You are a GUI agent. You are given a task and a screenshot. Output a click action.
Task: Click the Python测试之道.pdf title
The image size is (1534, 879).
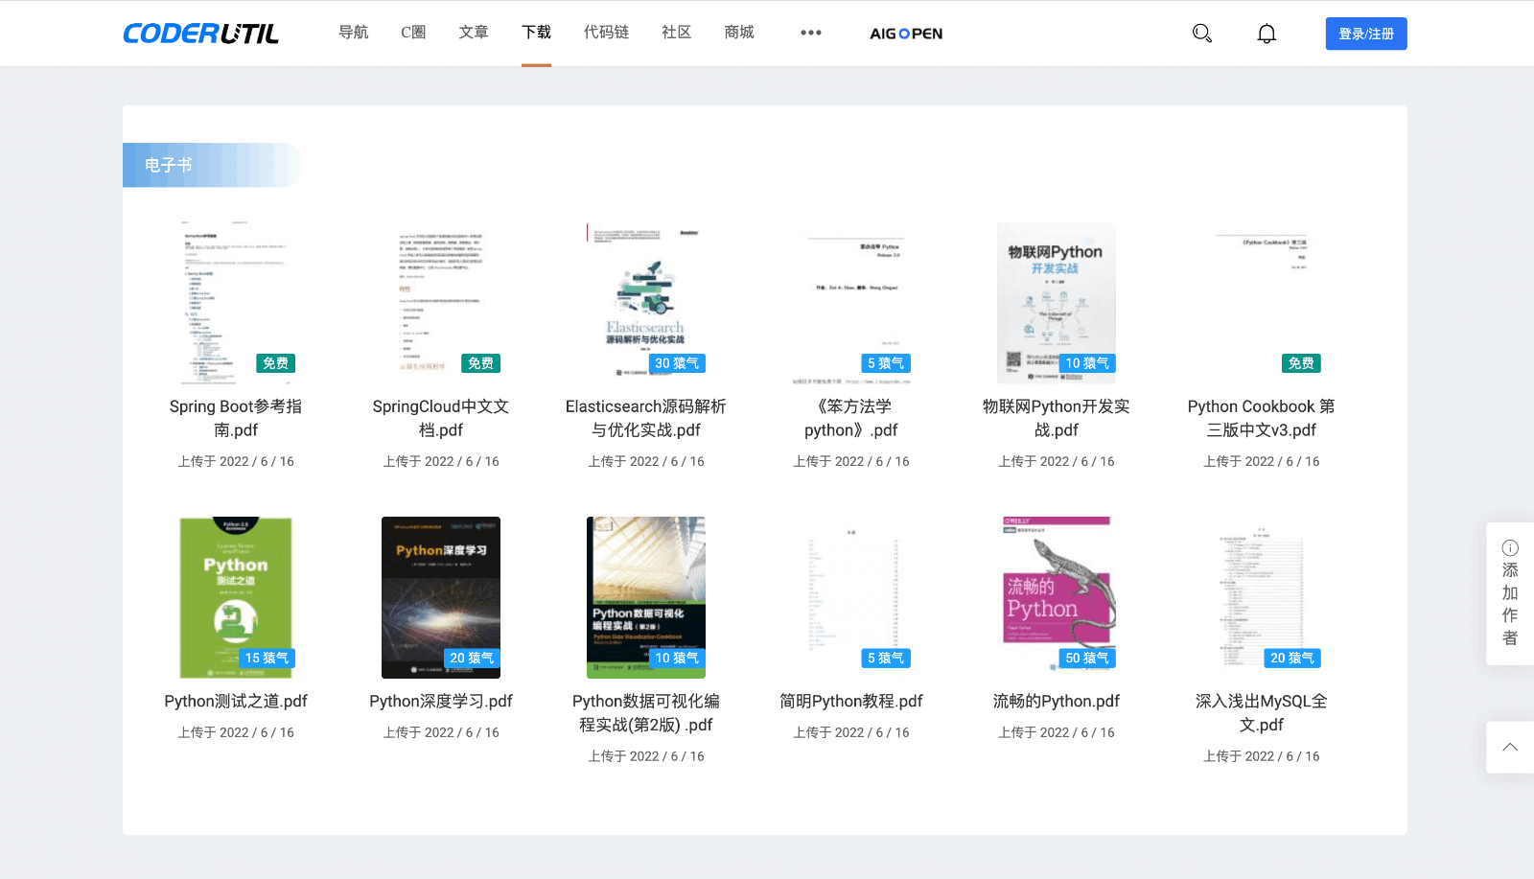pos(236,701)
